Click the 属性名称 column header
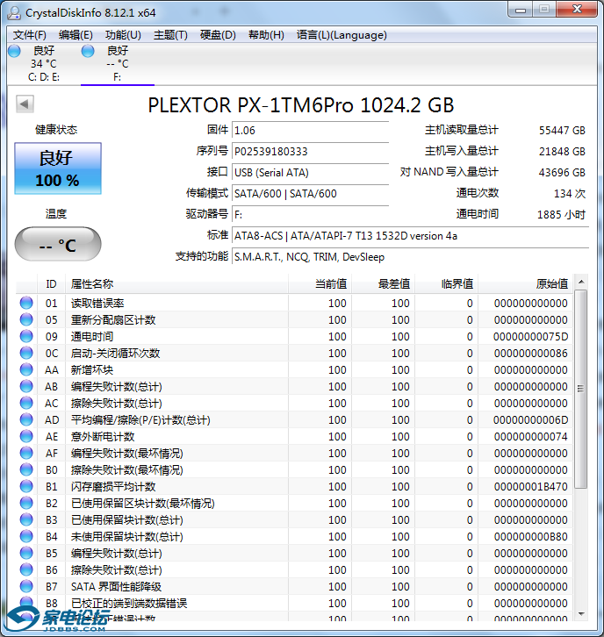The image size is (604, 637). 176,284
